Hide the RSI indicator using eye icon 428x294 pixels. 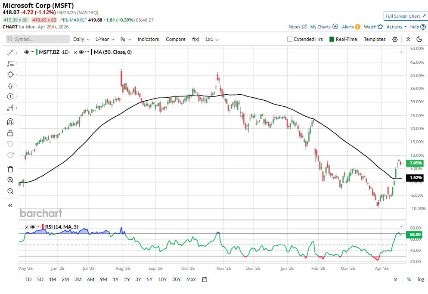click(32, 227)
